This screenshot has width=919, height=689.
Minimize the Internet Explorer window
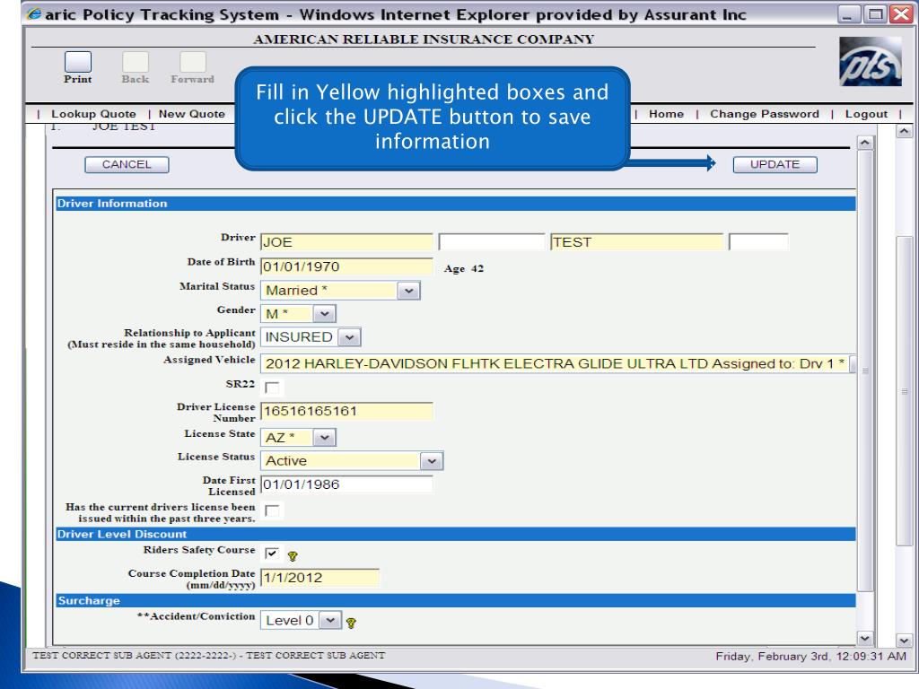tap(848, 14)
